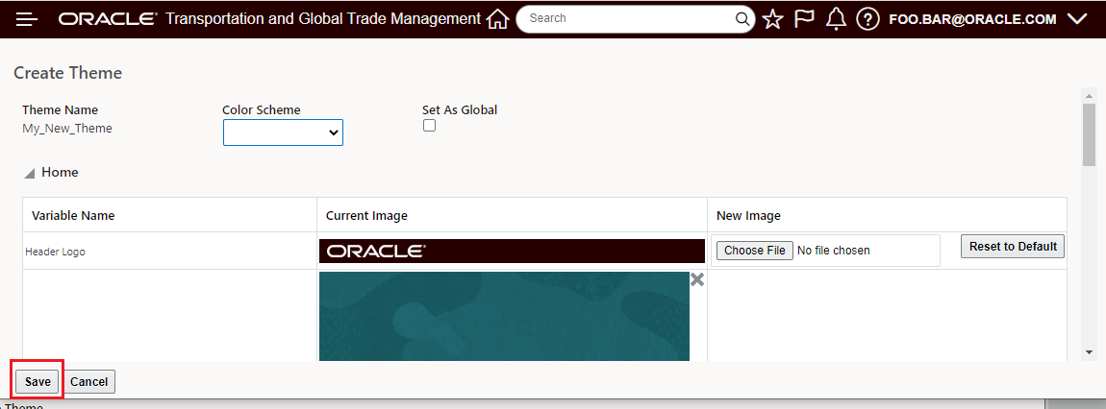Open the Color Scheme dropdown
1106x409 pixels.
tap(283, 132)
